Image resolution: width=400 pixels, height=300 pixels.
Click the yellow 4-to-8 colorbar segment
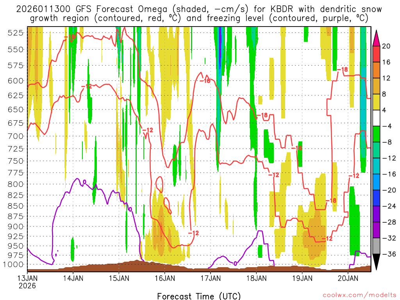click(376, 102)
